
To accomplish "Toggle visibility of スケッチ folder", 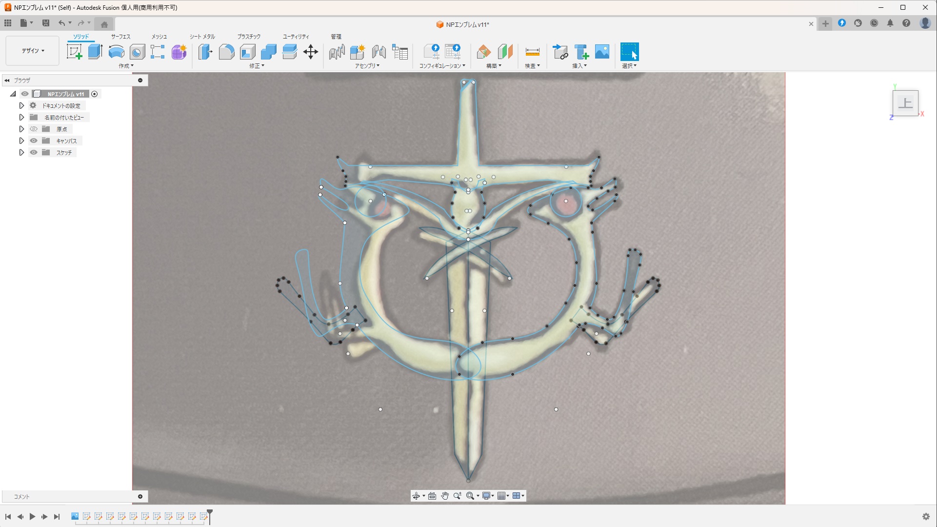I will [x=34, y=153].
